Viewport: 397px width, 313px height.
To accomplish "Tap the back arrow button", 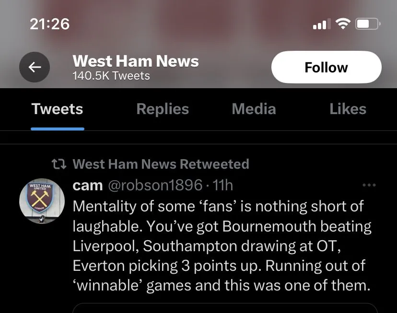I will point(35,68).
